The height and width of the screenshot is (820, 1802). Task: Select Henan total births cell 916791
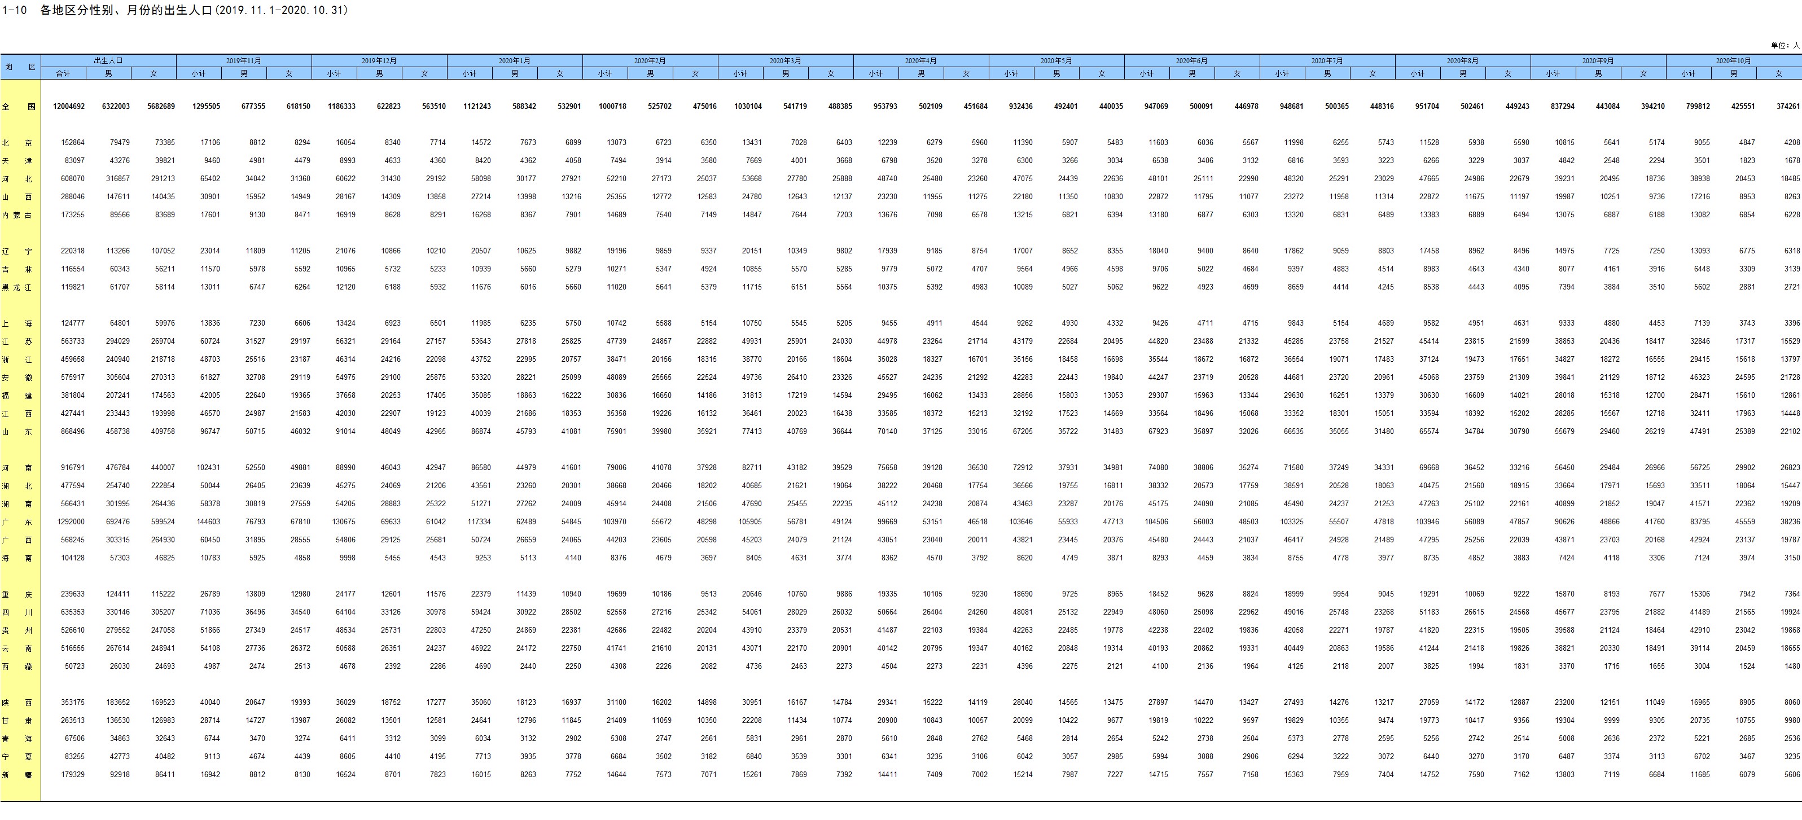click(73, 467)
